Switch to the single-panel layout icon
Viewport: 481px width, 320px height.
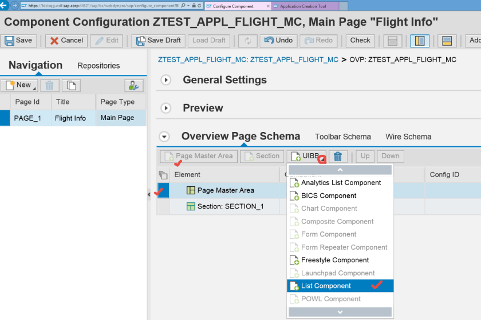point(392,41)
